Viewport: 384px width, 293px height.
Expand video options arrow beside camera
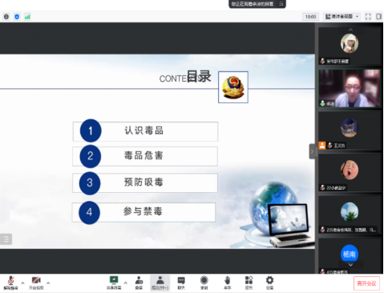(48, 283)
